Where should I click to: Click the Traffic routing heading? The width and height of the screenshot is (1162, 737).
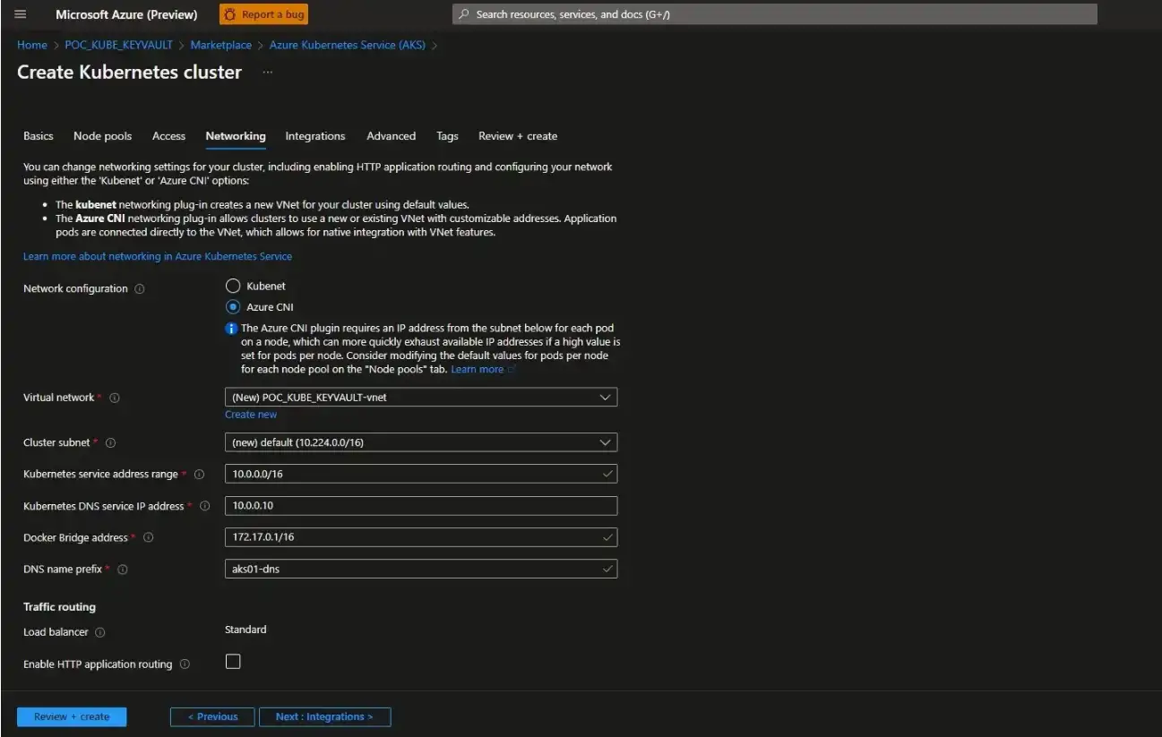pyautogui.click(x=59, y=607)
